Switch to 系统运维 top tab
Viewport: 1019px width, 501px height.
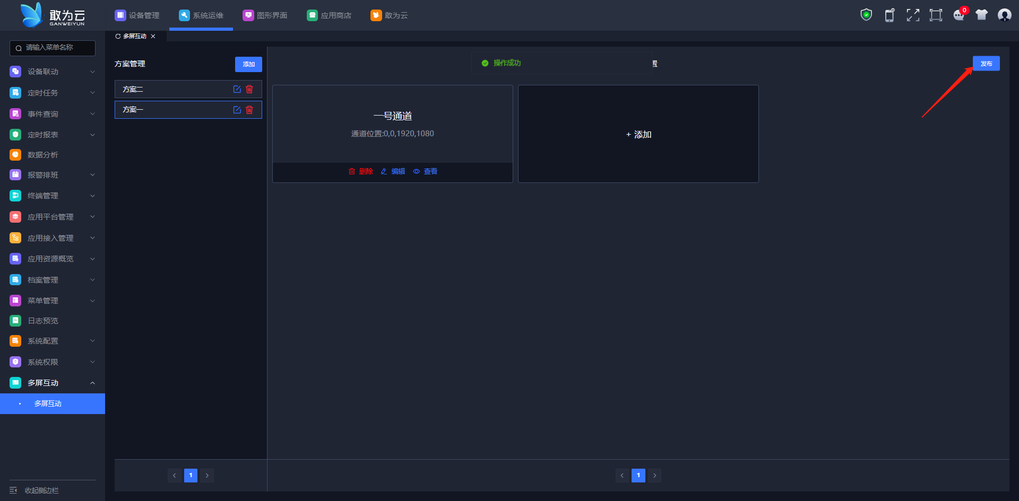click(201, 15)
